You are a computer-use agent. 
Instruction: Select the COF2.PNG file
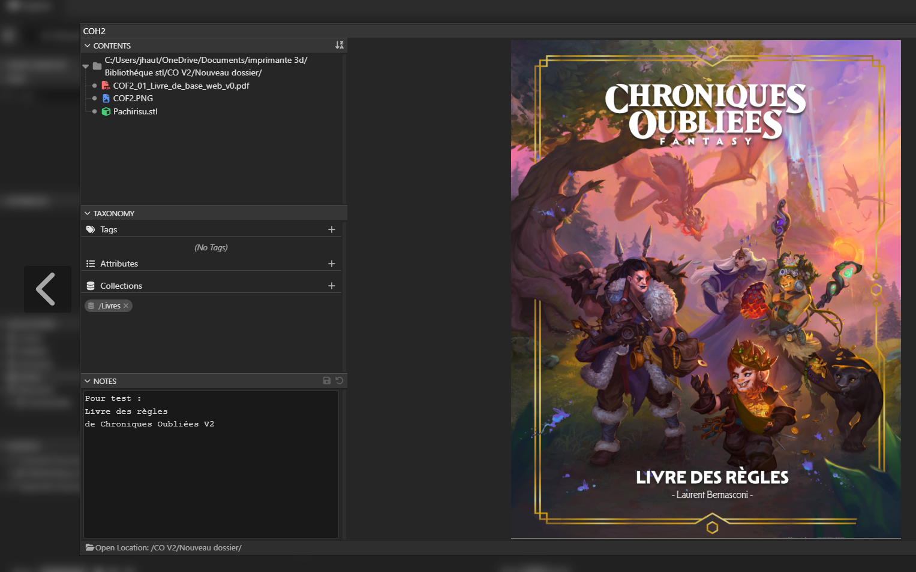click(133, 98)
